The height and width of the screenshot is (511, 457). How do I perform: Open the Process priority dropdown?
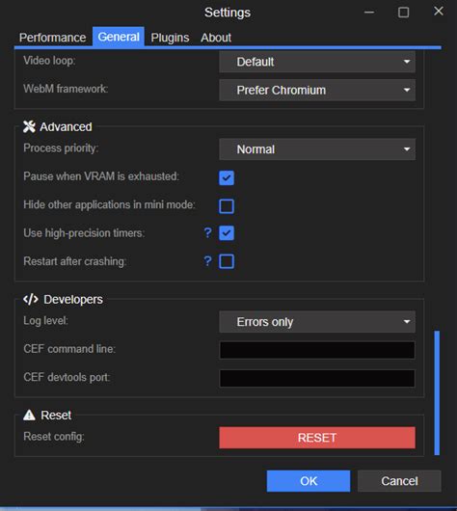click(x=317, y=149)
